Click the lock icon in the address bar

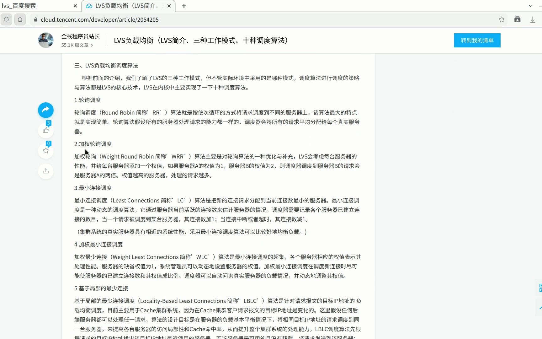pos(35,20)
